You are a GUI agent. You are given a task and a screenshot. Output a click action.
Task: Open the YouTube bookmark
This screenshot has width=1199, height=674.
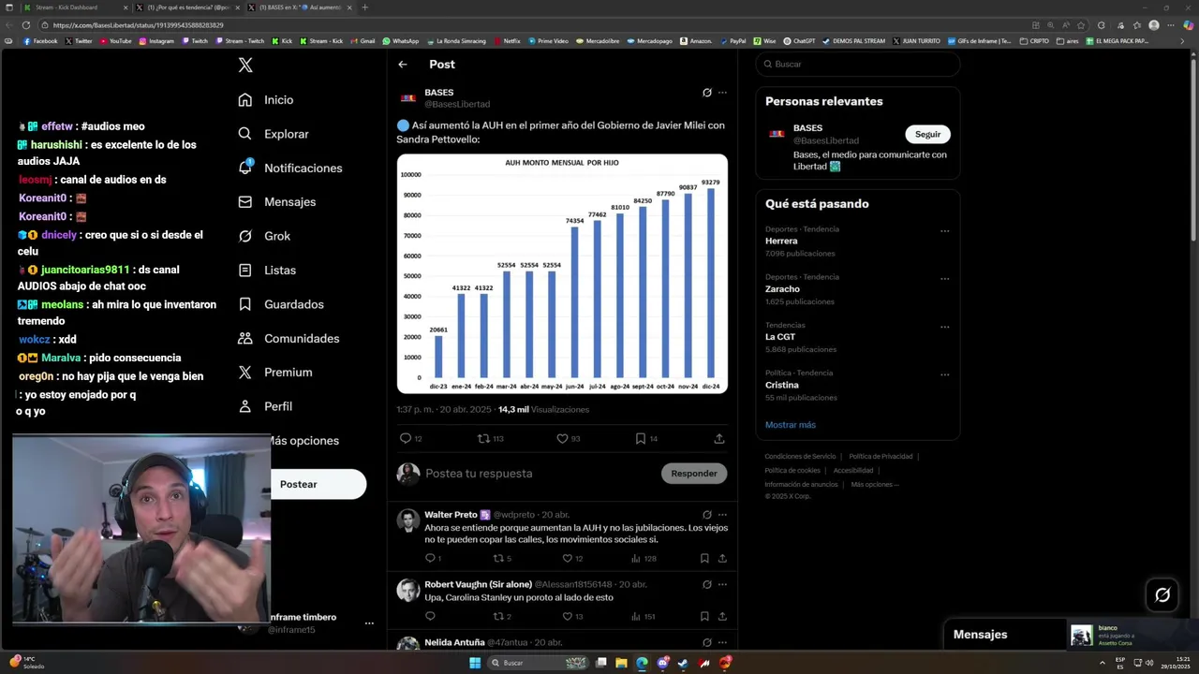tap(116, 41)
